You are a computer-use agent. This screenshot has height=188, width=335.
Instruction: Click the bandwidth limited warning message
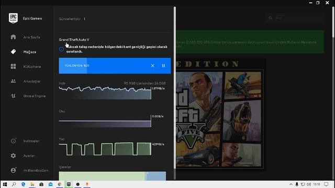click(117, 49)
